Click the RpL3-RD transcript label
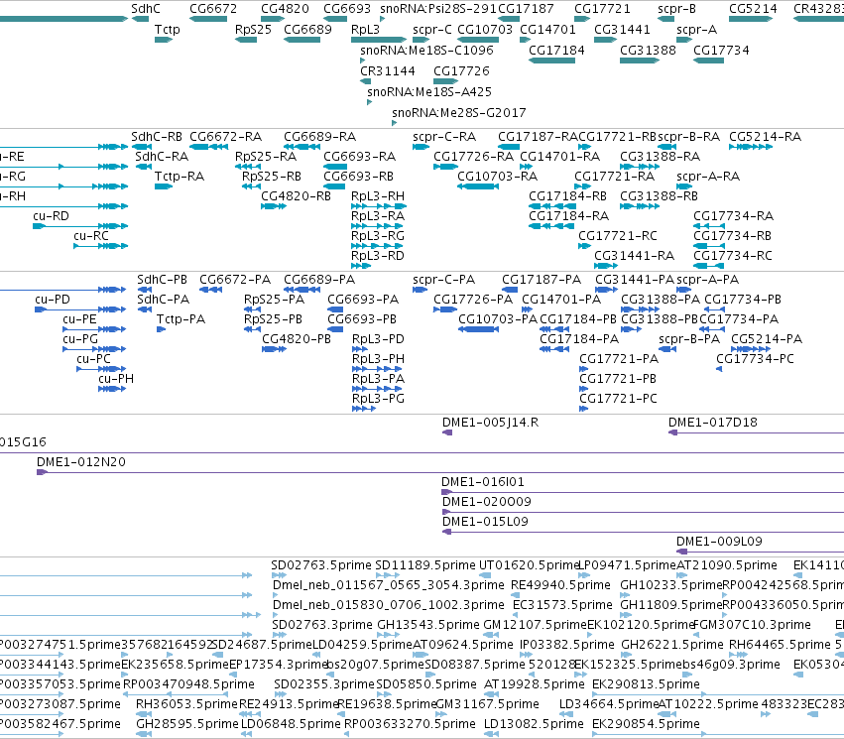 pyautogui.click(x=378, y=256)
